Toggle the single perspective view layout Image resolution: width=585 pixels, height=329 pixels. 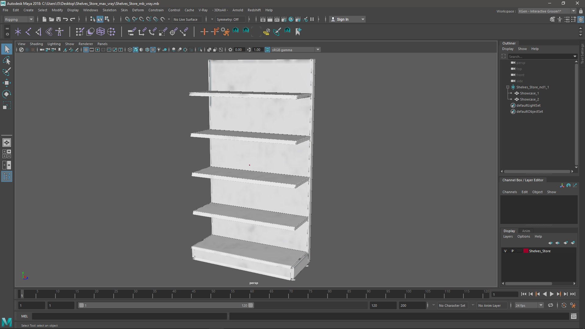(7, 143)
